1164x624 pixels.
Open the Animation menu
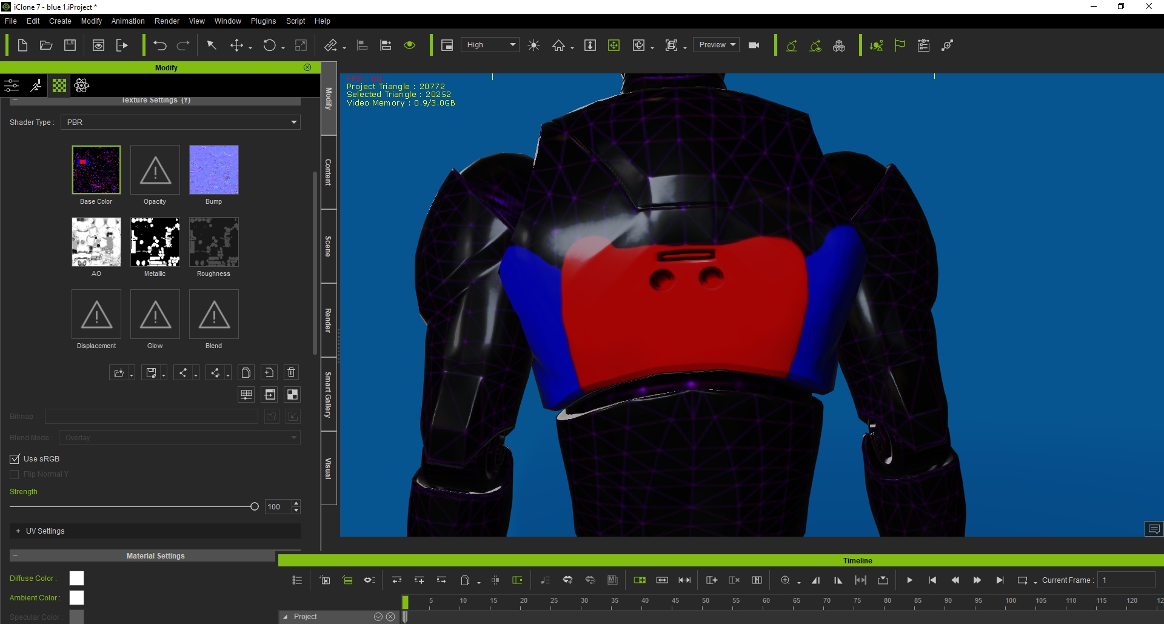[128, 21]
